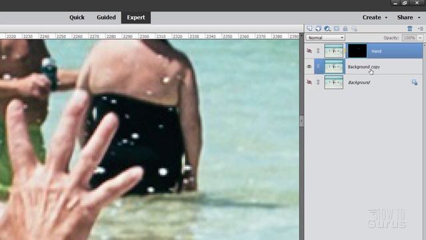Lock transparent pixels icon

[354, 29]
